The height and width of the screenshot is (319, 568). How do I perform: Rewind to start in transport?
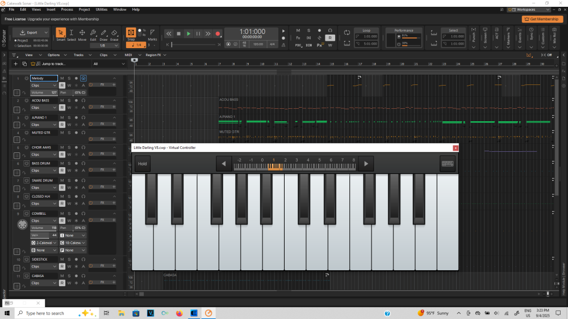click(x=169, y=33)
